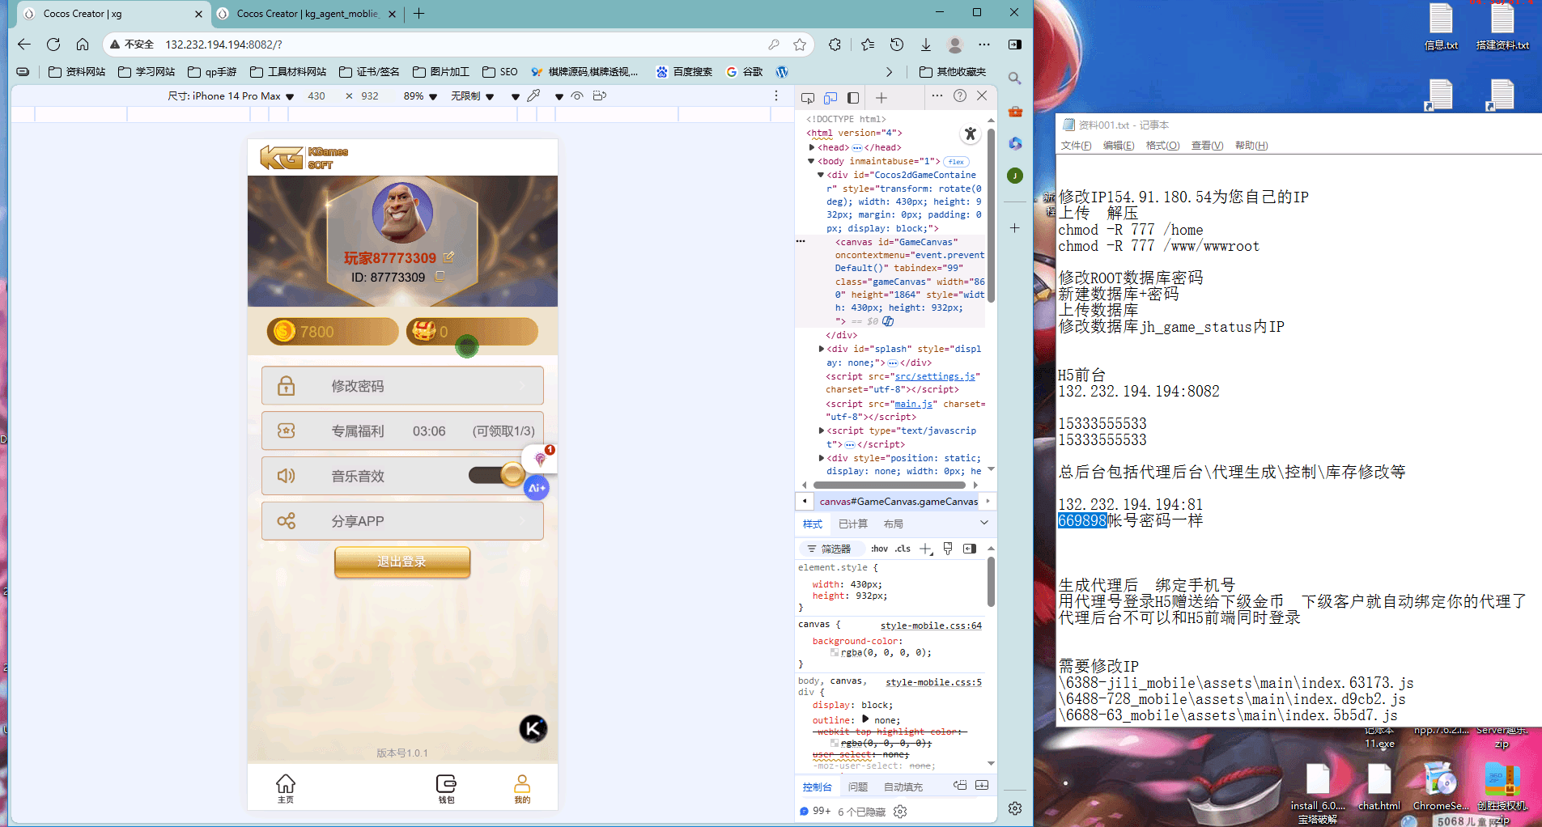Viewport: 1542px width, 827px height.
Task: Toggle the 音乐音效 sound switch
Action: 497,475
